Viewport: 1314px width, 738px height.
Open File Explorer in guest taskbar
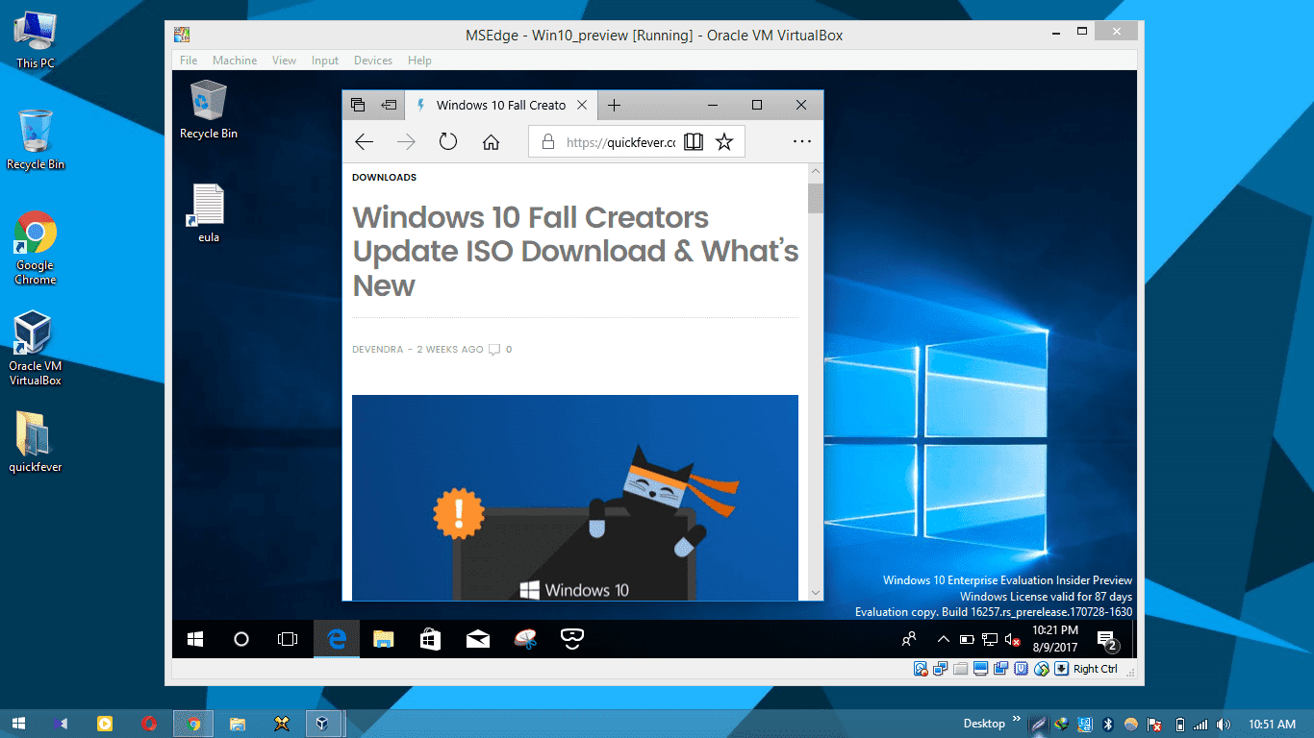(384, 639)
